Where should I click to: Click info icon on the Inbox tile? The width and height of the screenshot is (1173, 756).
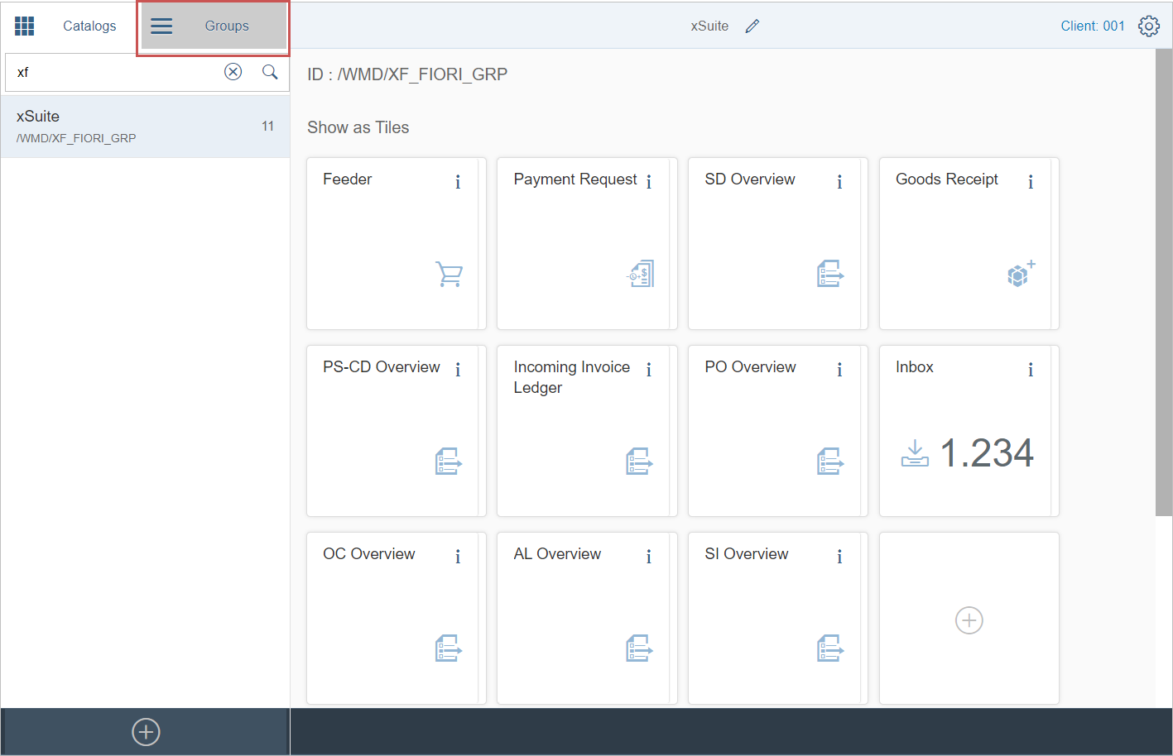1031,370
